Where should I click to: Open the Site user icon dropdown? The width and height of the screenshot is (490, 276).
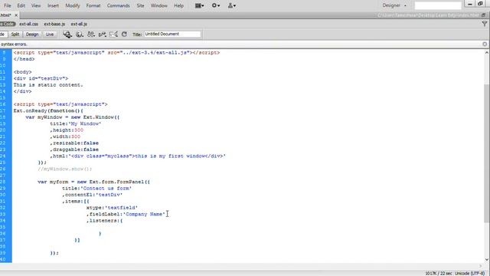(231, 5)
